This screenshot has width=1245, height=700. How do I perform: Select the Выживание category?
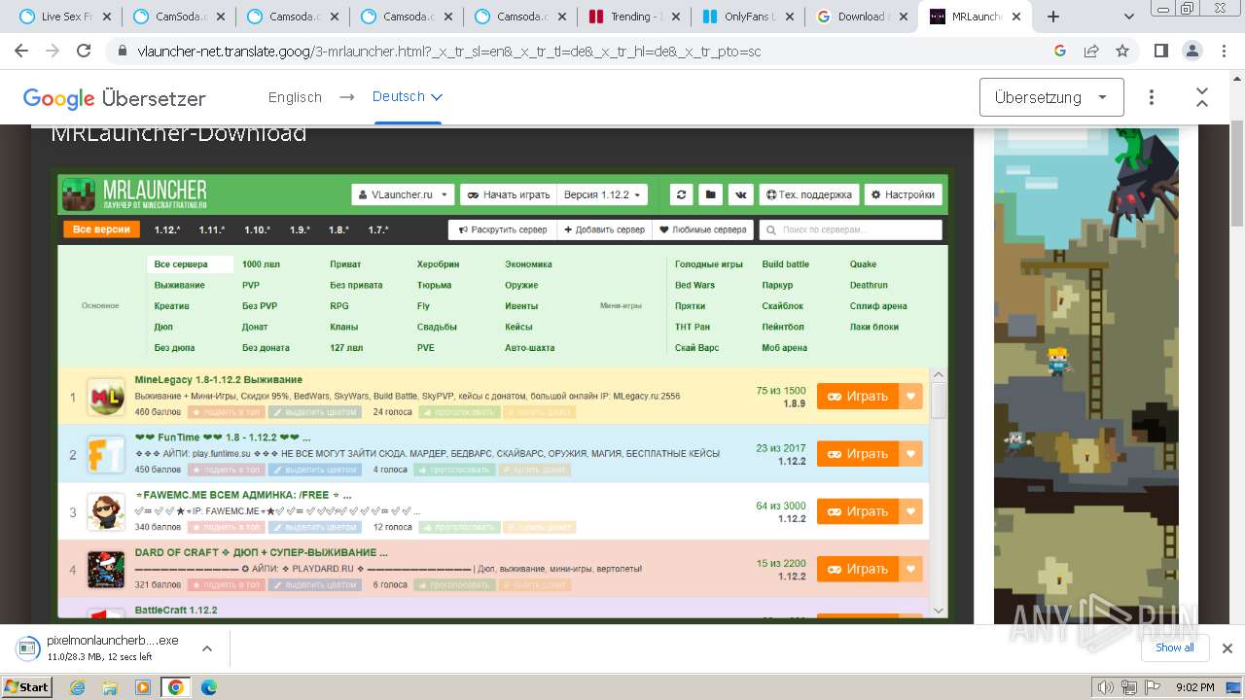(180, 285)
